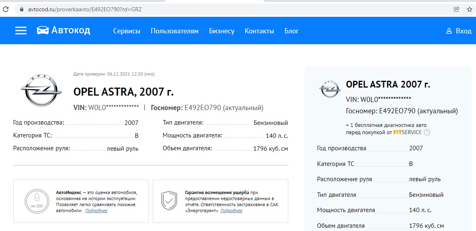Open Подробнее link under АвтоИндекс
The image size is (476, 231).
tap(96, 211)
